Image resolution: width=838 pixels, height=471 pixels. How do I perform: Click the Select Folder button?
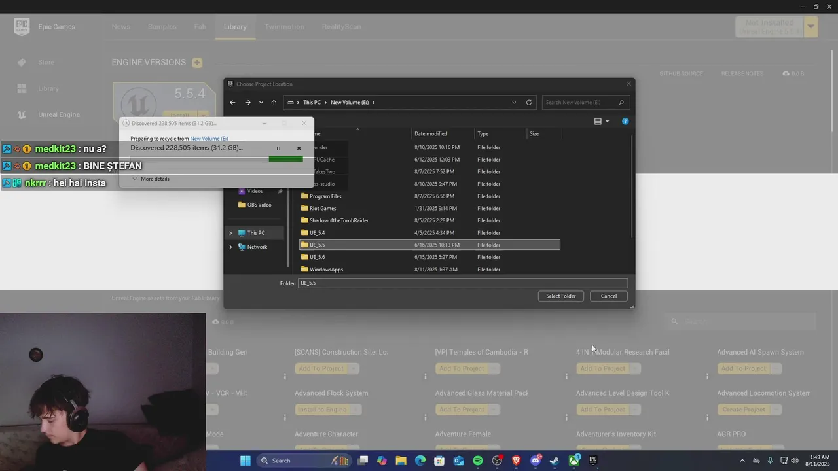(x=561, y=296)
